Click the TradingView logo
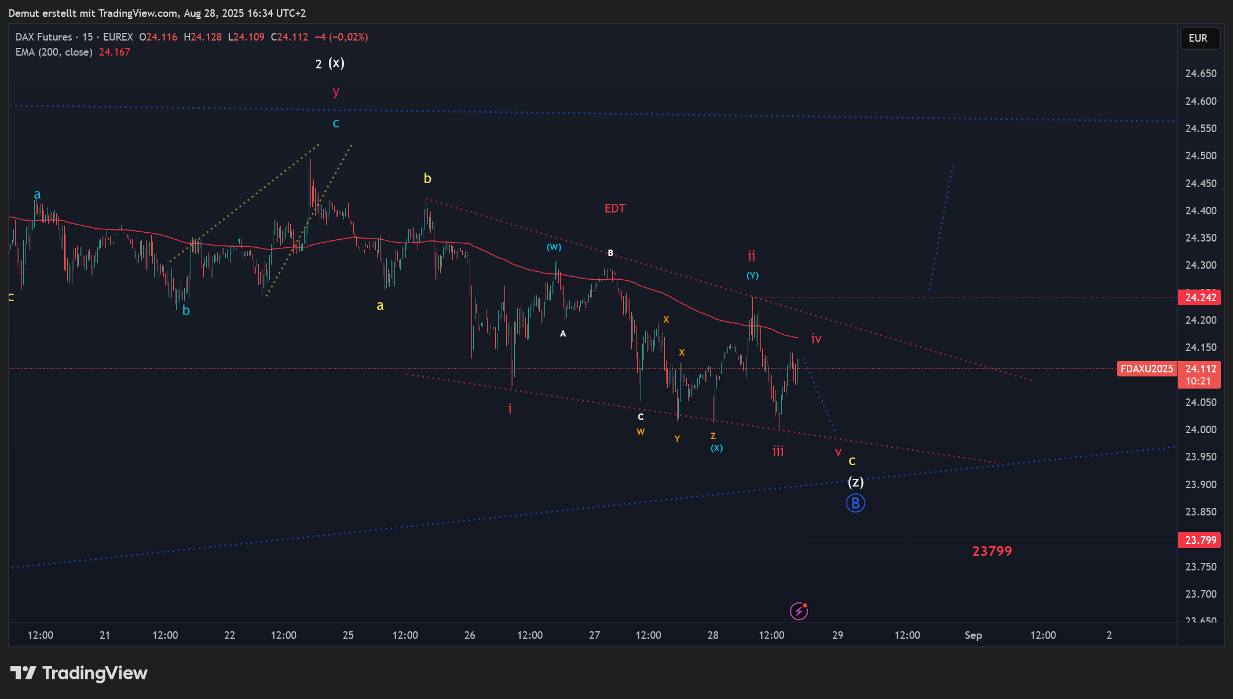Viewport: 1233px width, 699px height. pos(79,673)
